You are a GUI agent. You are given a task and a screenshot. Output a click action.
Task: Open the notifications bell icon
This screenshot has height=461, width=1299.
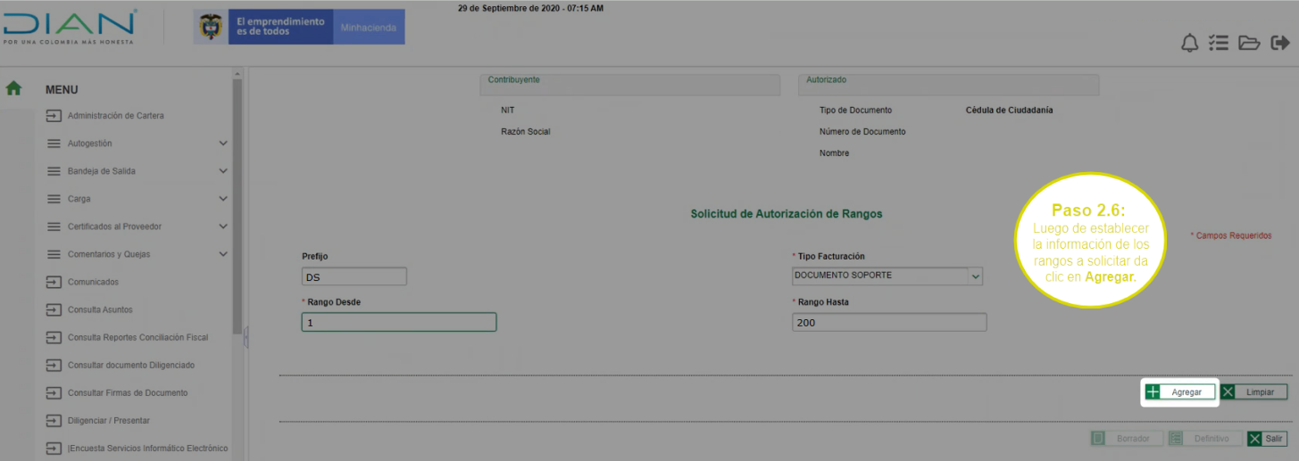click(x=1189, y=44)
